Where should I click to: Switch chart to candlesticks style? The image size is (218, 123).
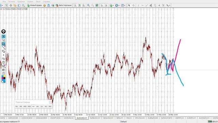(x=79, y=5)
